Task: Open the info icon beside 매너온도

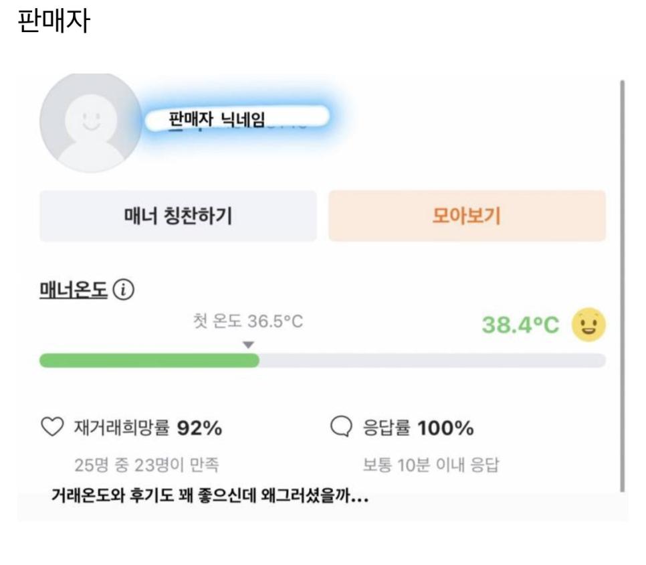Action: click(124, 290)
